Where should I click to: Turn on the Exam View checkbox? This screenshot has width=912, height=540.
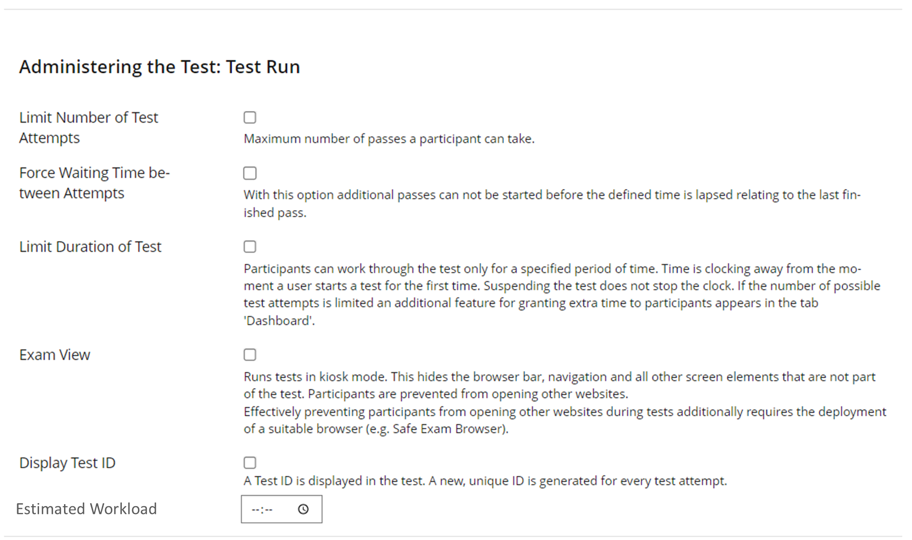(x=250, y=354)
